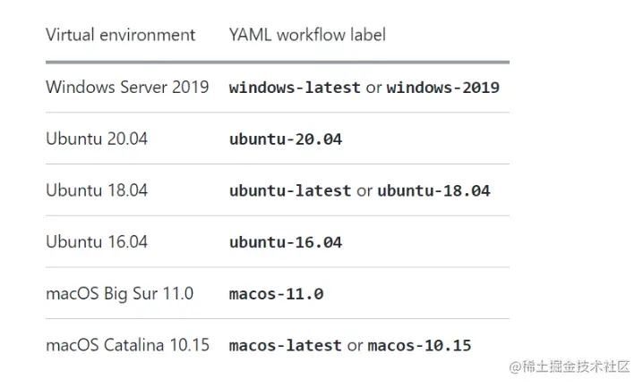
Task: Select the Windows Server 2019 cell
Action: tap(127, 88)
